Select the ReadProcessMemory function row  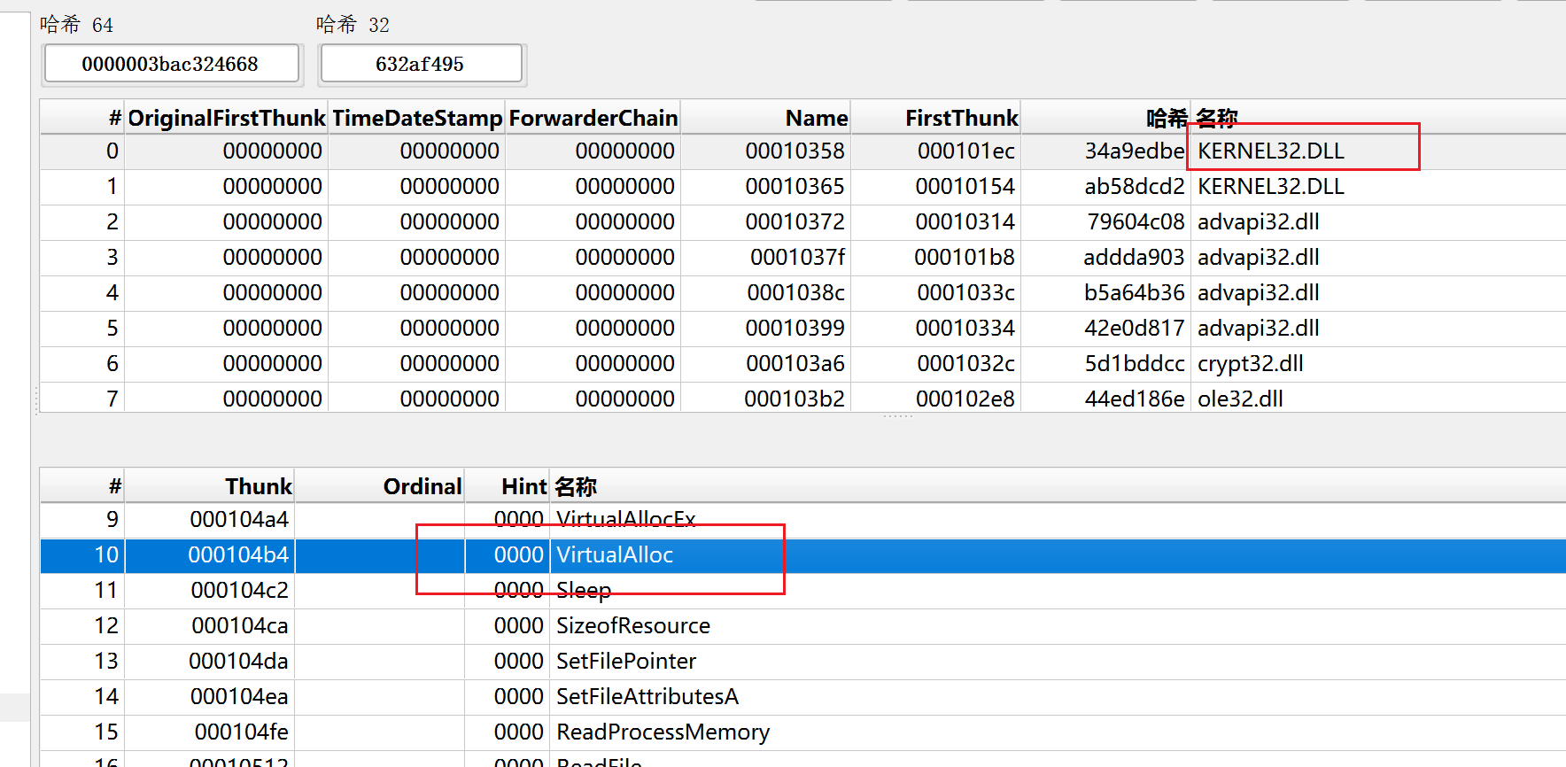(x=663, y=732)
